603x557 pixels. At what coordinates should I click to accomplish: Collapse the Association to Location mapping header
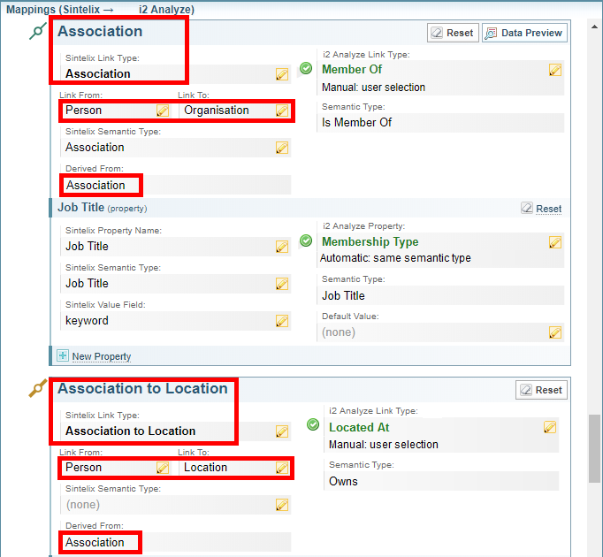tap(142, 389)
